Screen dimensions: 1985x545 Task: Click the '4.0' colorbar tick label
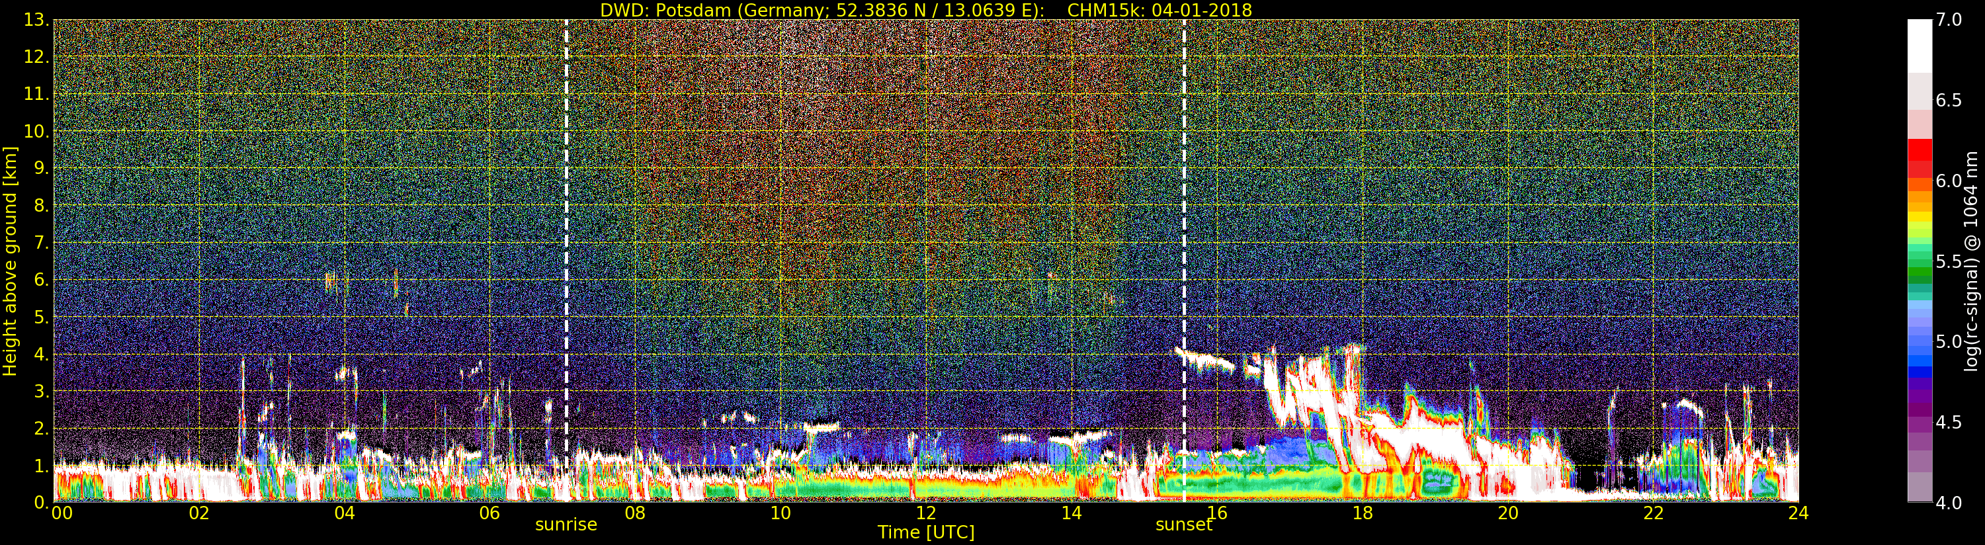1949,503
